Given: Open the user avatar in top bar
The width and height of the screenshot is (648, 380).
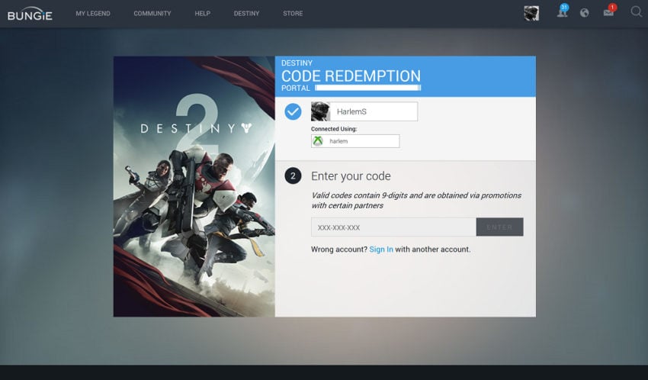Looking at the screenshot, I should point(531,13).
